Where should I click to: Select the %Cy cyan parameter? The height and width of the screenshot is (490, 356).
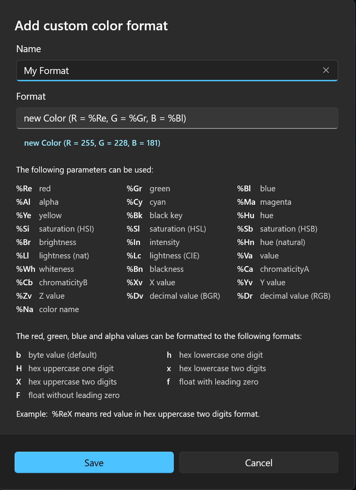pos(133,202)
